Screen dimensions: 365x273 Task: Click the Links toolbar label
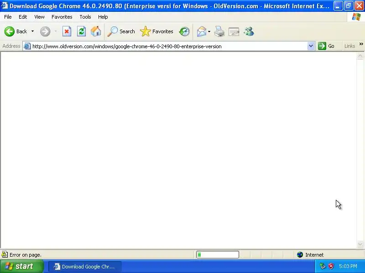(x=349, y=46)
